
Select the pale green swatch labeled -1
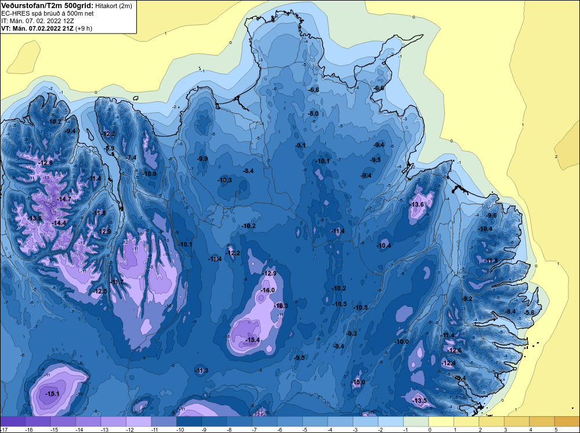click(415, 421)
